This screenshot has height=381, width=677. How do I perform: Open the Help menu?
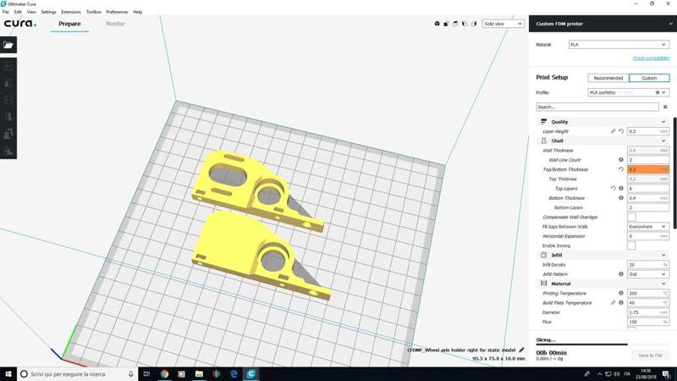137,12
